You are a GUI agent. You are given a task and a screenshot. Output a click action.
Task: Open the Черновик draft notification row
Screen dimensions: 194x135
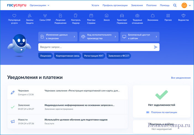pyautogui.click(x=67, y=92)
